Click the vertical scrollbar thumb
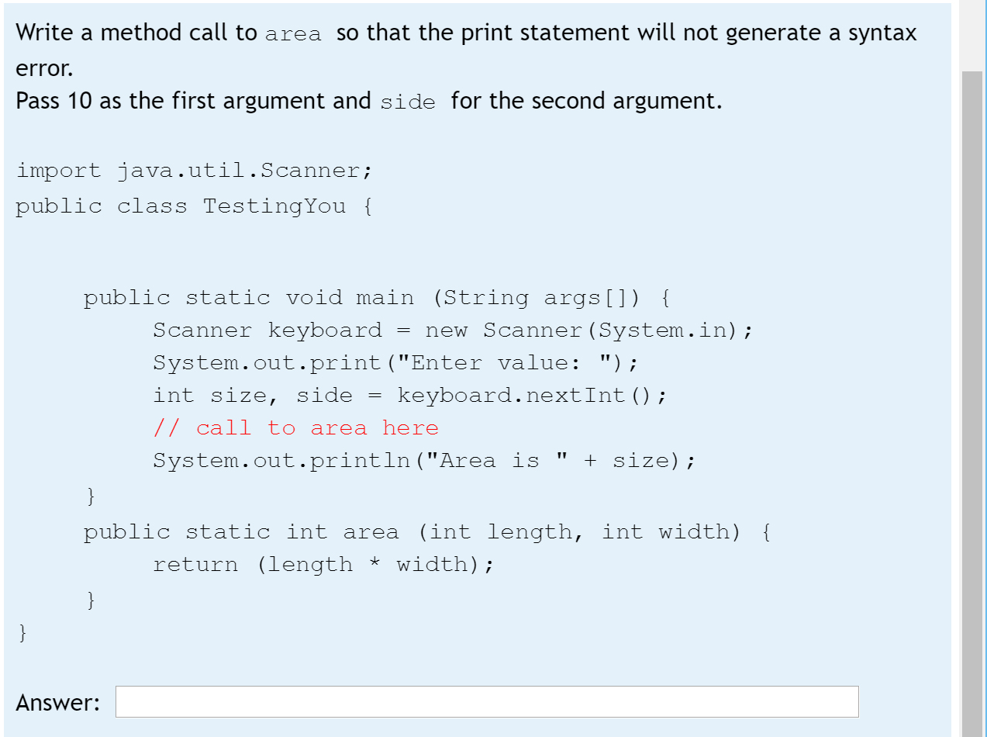Viewport: 987px width, 737px height. tap(971, 403)
